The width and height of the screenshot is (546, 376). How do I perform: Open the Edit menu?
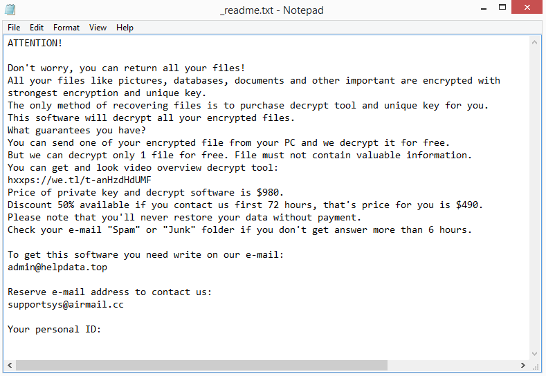click(37, 28)
